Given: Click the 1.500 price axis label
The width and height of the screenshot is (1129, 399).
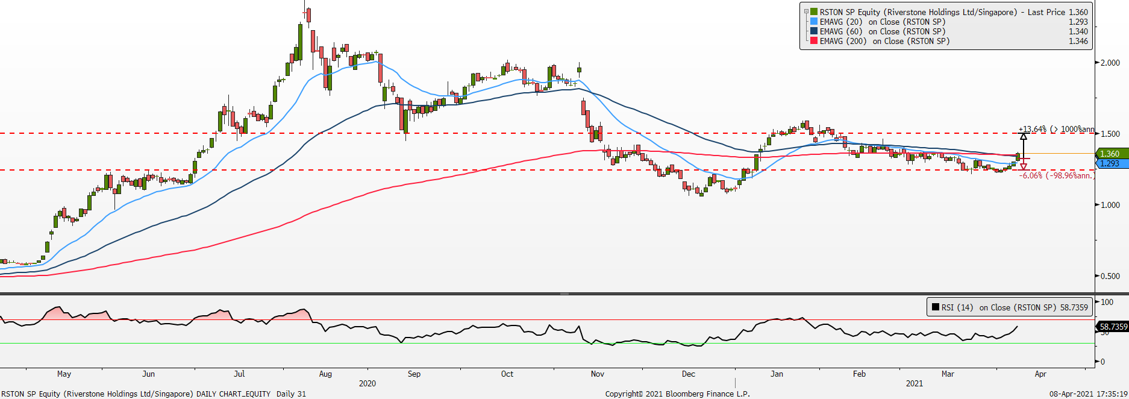Looking at the screenshot, I should point(1110,134).
